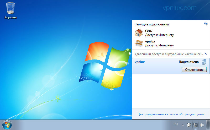The height and width of the screenshot is (130, 210).
Task: Click the bench icon next to vpnlux network
Action: pos(139,43)
